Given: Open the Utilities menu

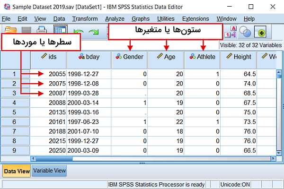Looking at the screenshot, I should point(166,19).
